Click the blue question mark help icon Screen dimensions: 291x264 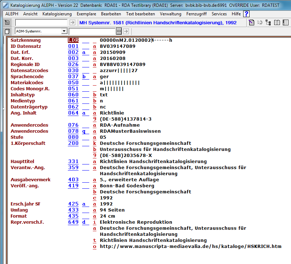(246, 14)
